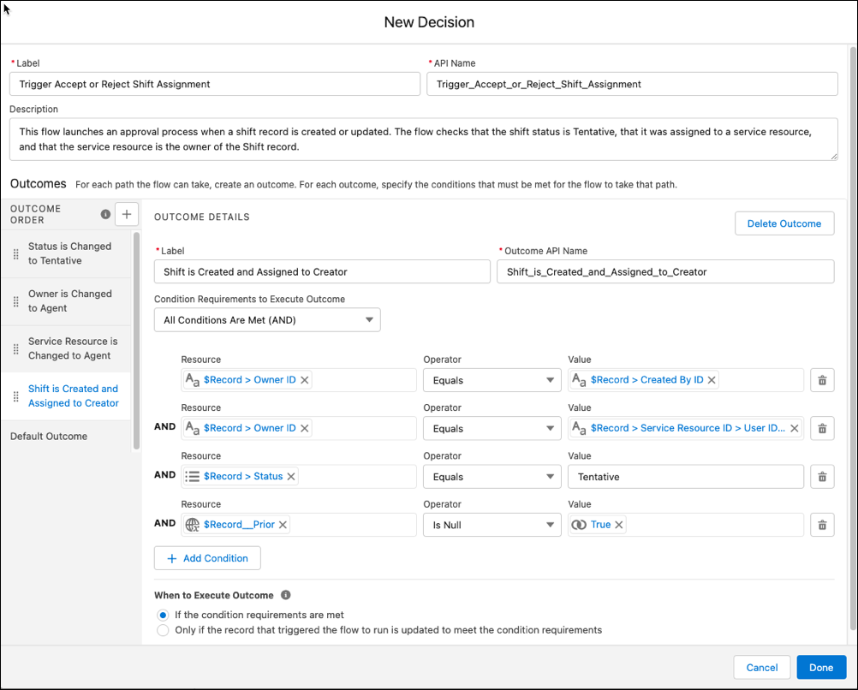Image resolution: width=858 pixels, height=690 pixels.
Task: Remove the True value pill
Action: pyautogui.click(x=619, y=525)
